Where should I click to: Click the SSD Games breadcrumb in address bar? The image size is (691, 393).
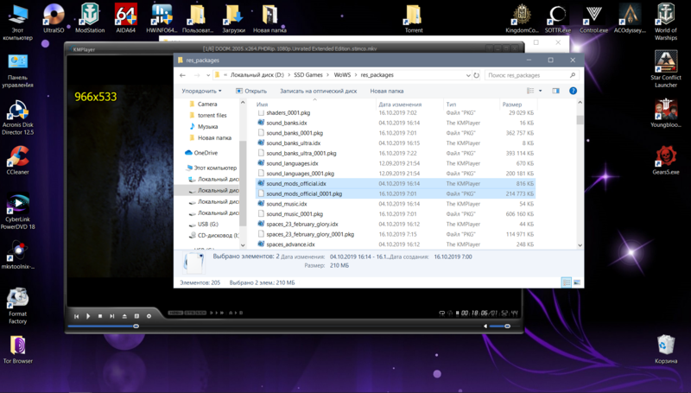(x=308, y=75)
